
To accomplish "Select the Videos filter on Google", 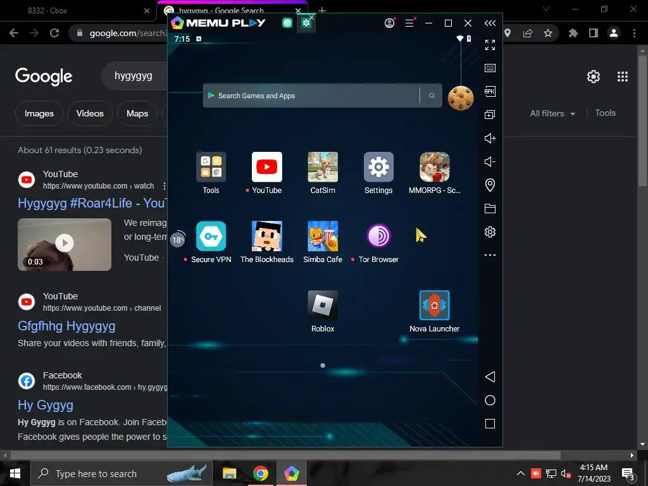I will click(90, 114).
